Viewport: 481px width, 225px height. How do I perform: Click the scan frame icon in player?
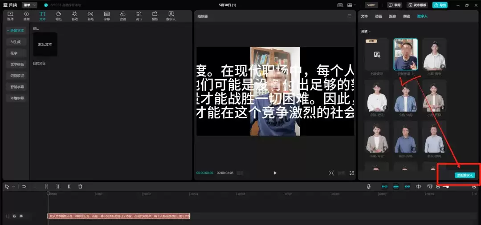[332, 173]
